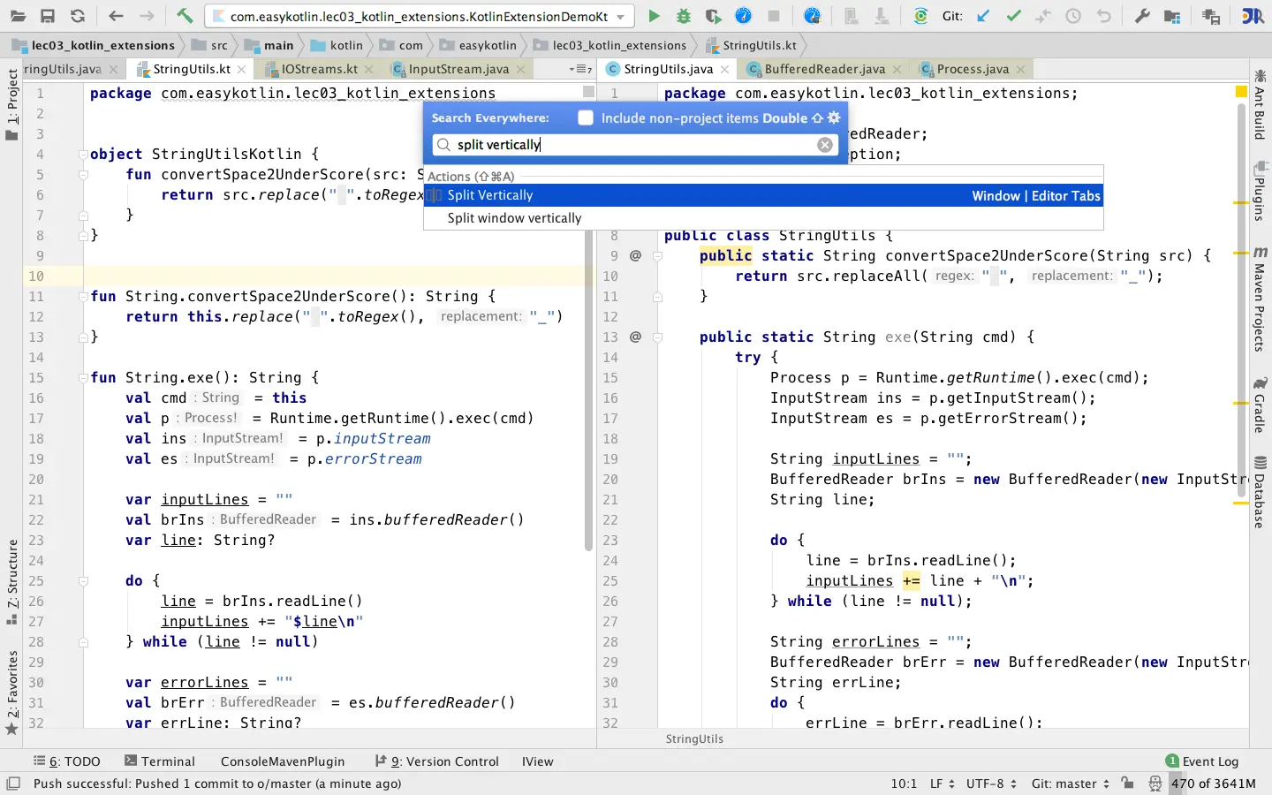Screen dimensions: 1272x795
Task: Click the padlock read-only icon in status bar
Action: [1127, 783]
